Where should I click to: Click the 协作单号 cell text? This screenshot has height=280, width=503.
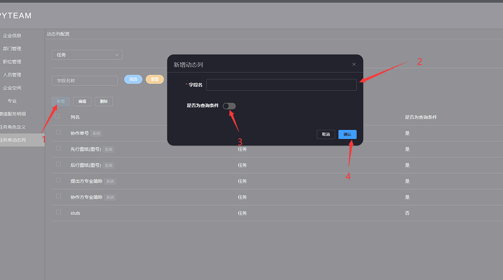point(80,133)
